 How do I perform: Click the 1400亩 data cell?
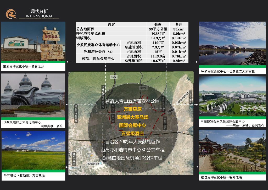pyautogui.click(x=158, y=43)
